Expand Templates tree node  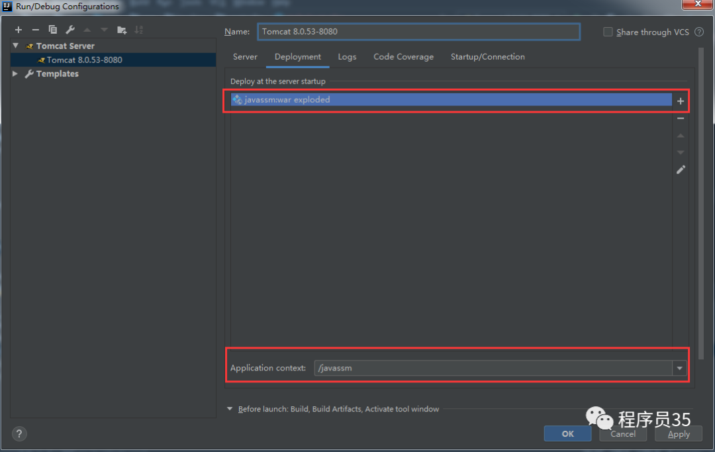[15, 74]
